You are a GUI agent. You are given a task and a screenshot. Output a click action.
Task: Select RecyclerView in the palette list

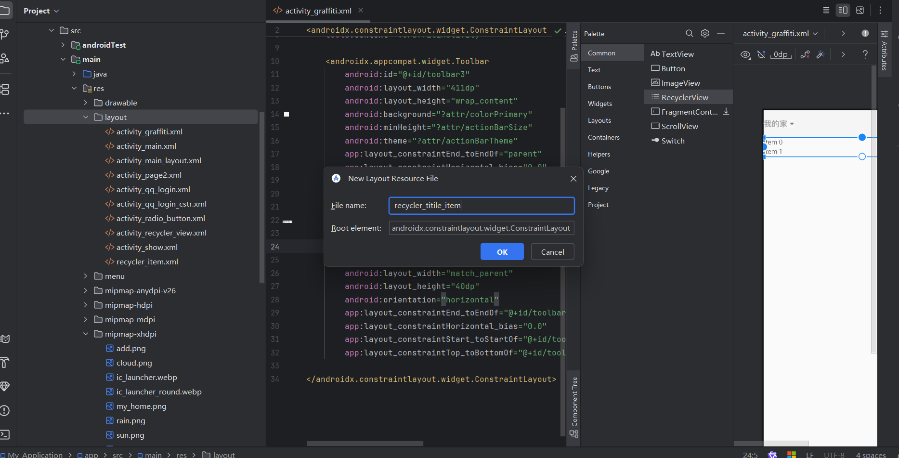689,97
